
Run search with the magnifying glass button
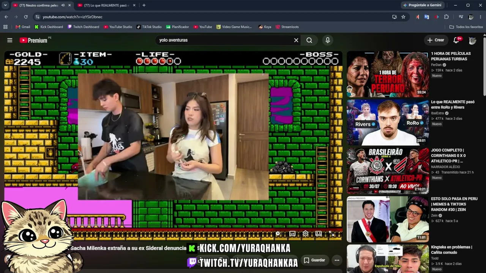click(309, 40)
